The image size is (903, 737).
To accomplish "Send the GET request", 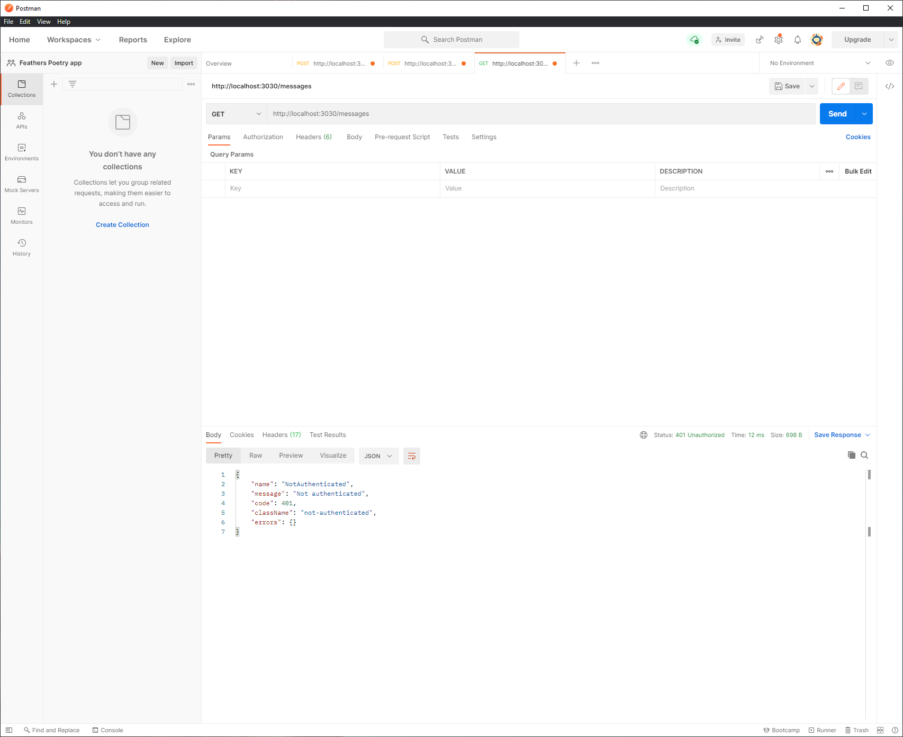I will pos(837,114).
